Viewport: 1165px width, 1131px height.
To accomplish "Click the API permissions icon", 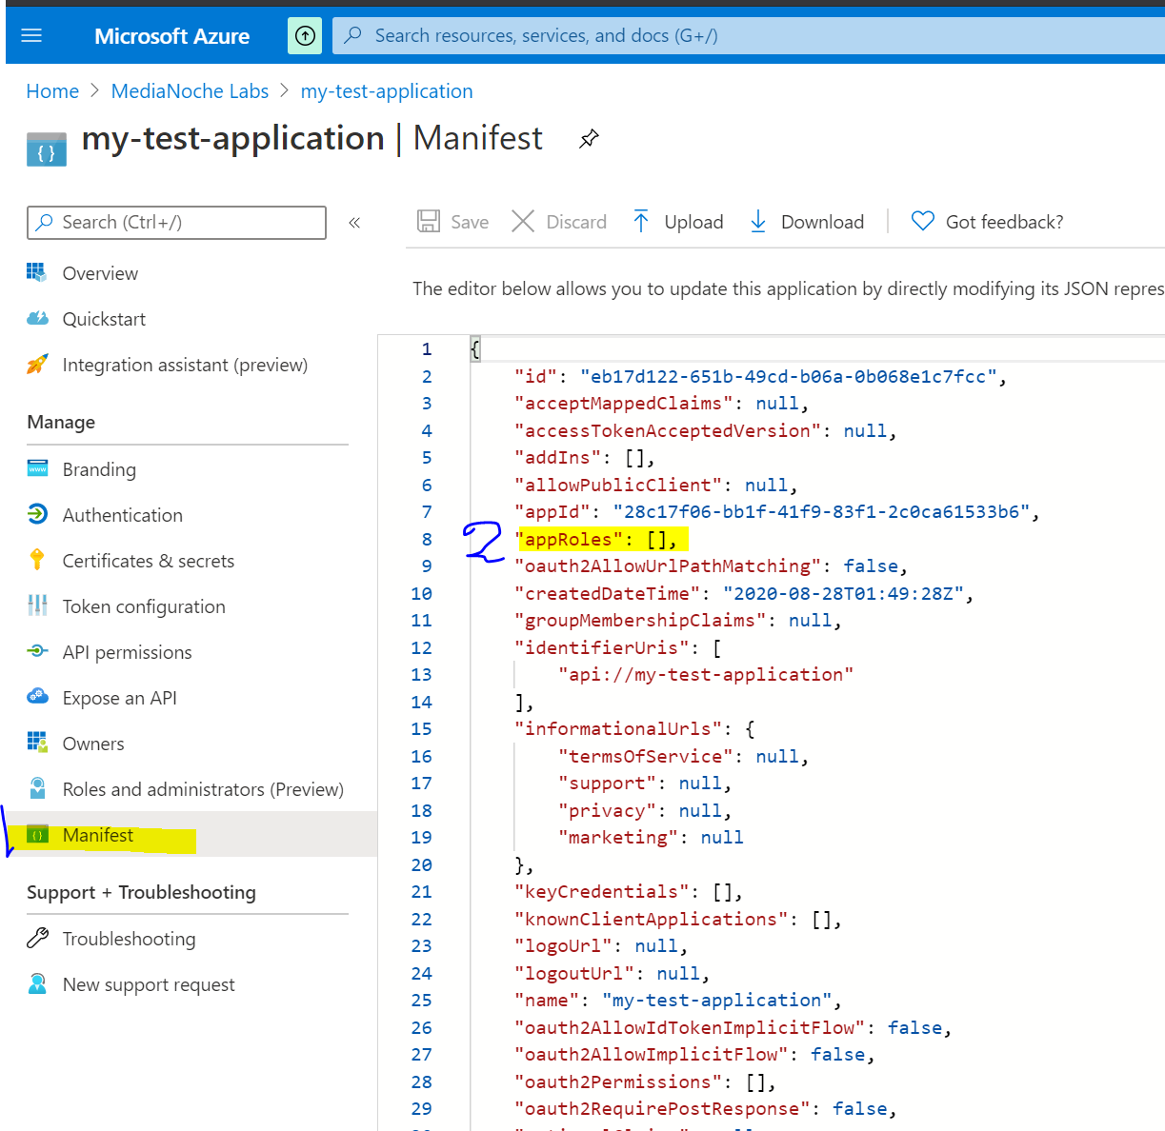I will pyautogui.click(x=37, y=652).
